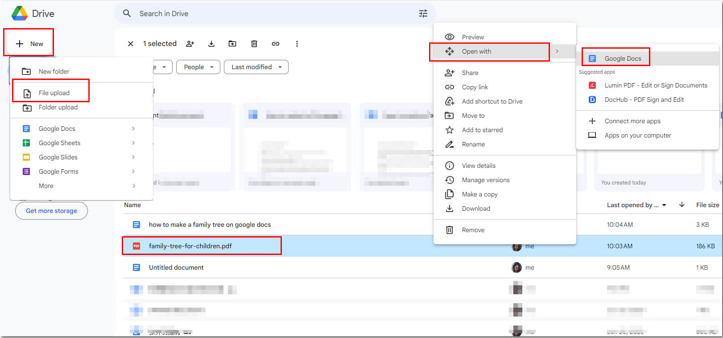Click the Docs icon of Untitled document
Screen dimensions: 723x338
pyautogui.click(x=136, y=267)
